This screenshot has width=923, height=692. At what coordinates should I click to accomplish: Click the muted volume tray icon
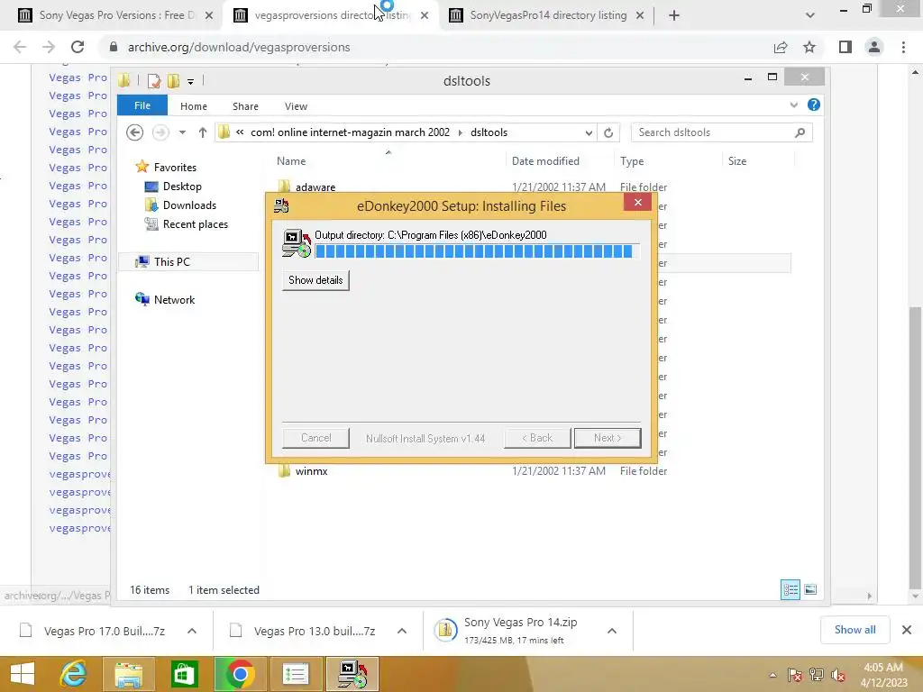click(x=838, y=675)
